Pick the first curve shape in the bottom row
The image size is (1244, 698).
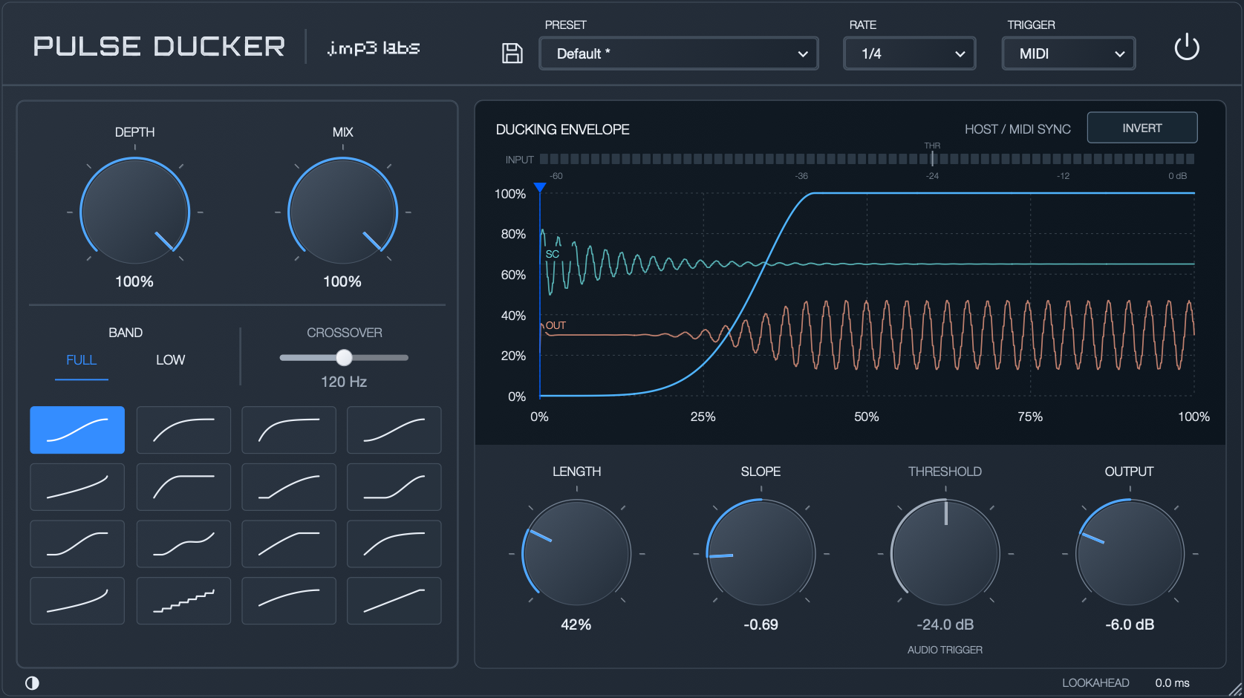click(77, 601)
